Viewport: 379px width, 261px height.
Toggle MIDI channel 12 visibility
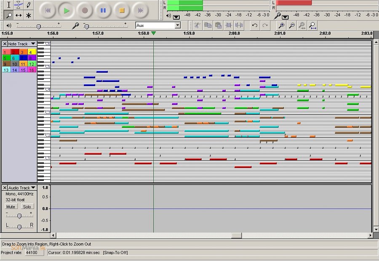pos(32,64)
